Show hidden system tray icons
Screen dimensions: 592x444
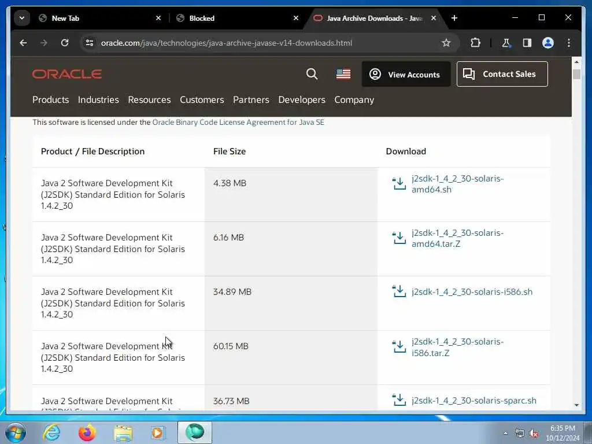505,434
